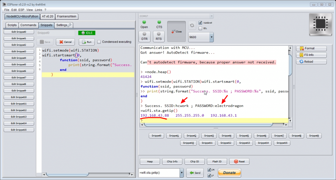Click the Reset button with power icon
The width and height of the screenshot is (336, 180).
[x=239, y=161]
